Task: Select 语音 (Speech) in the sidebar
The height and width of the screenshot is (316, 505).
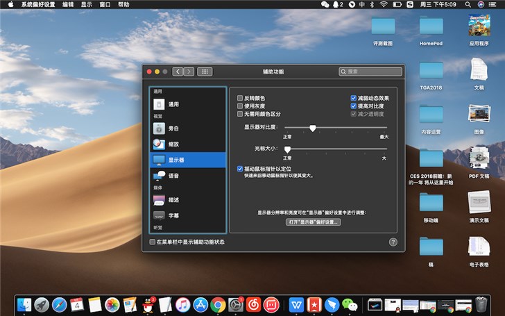Action: 173,176
